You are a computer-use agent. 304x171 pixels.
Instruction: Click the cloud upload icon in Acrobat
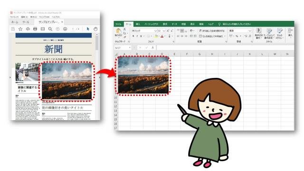[x=28, y=29]
